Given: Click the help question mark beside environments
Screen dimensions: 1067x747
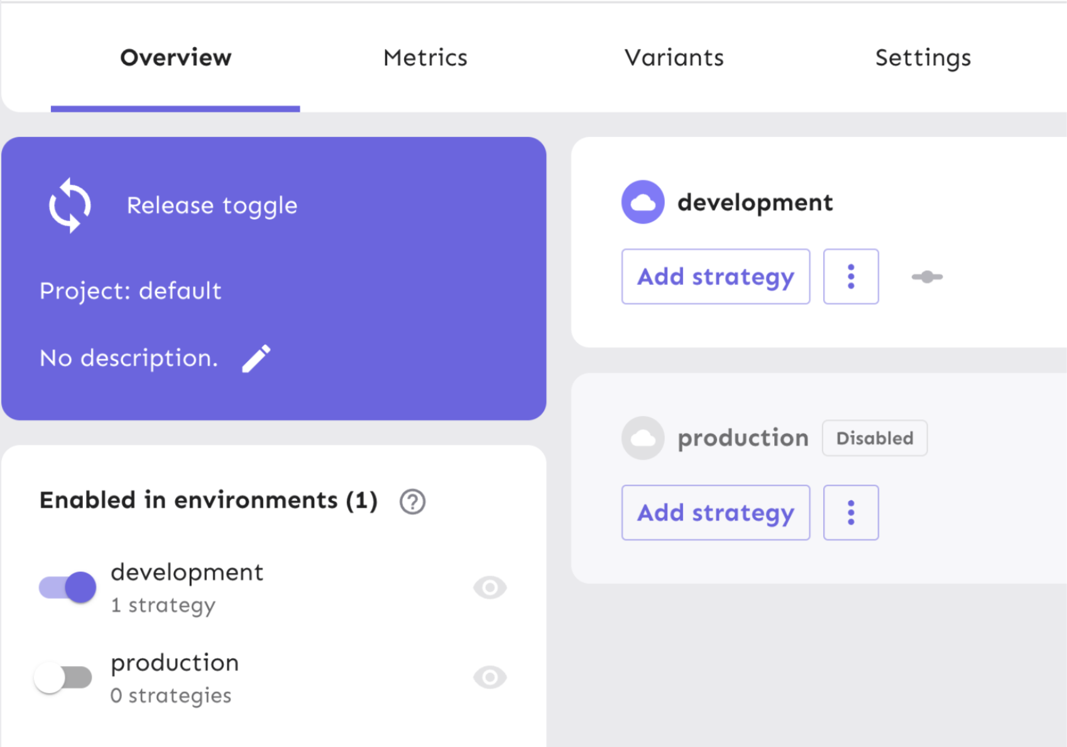Looking at the screenshot, I should 413,502.
